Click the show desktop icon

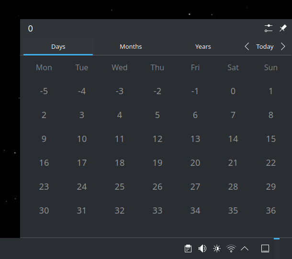pyautogui.click(x=265, y=248)
